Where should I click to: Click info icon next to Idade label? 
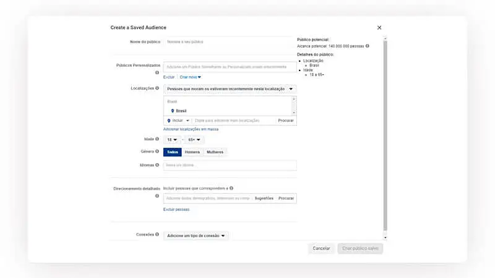point(157,139)
